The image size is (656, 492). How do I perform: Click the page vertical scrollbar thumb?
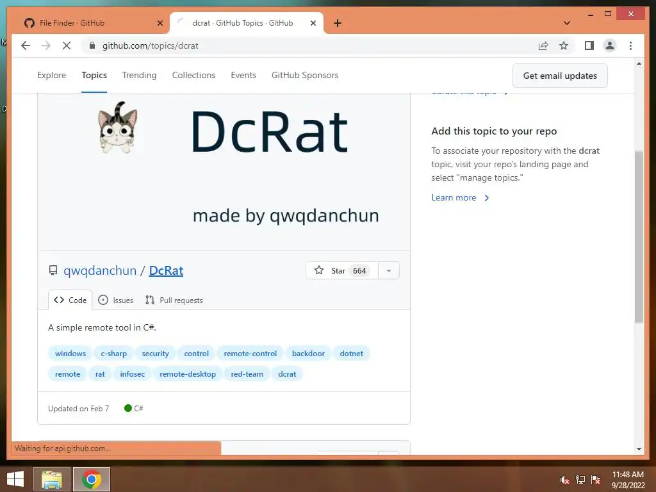click(639, 237)
